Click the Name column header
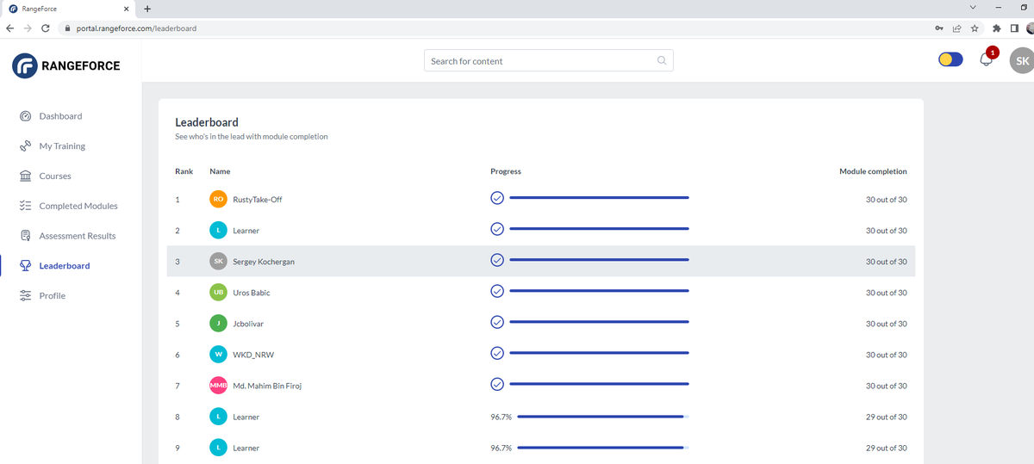 point(220,171)
